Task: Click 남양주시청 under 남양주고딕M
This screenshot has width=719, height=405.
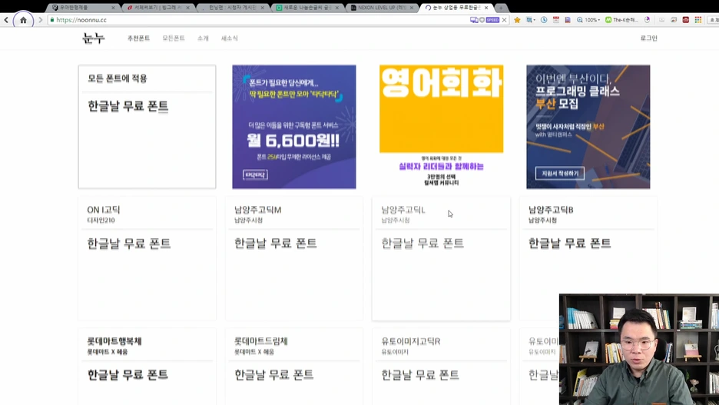Action: point(249,220)
